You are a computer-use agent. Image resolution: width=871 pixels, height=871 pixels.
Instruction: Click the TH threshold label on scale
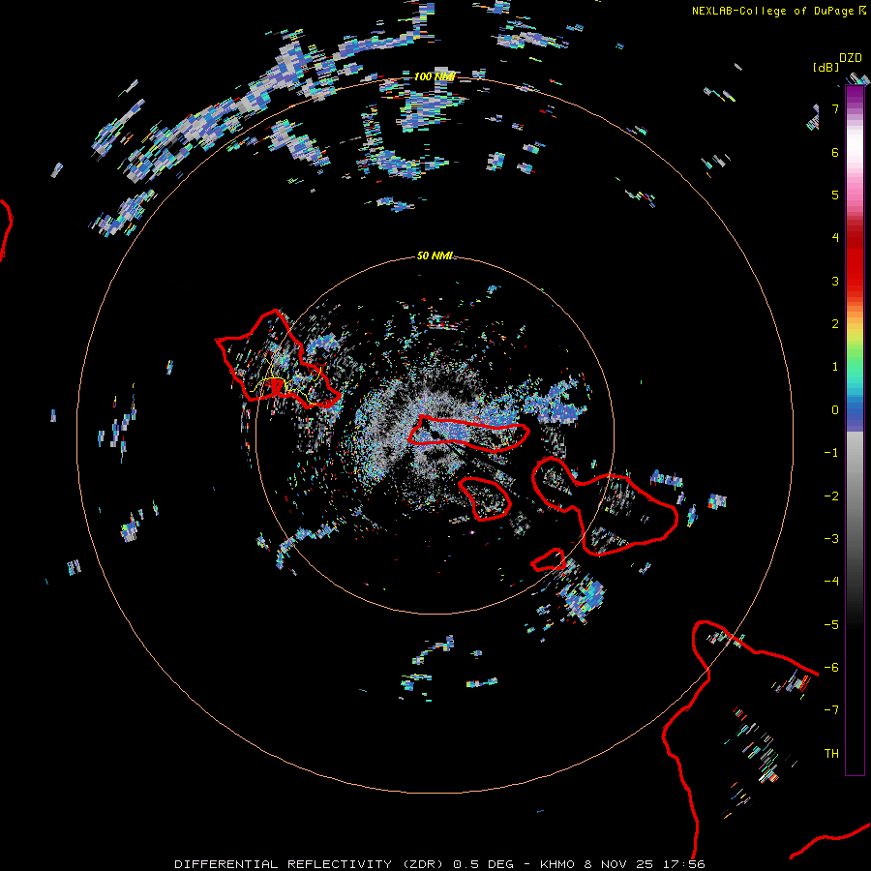(x=831, y=754)
